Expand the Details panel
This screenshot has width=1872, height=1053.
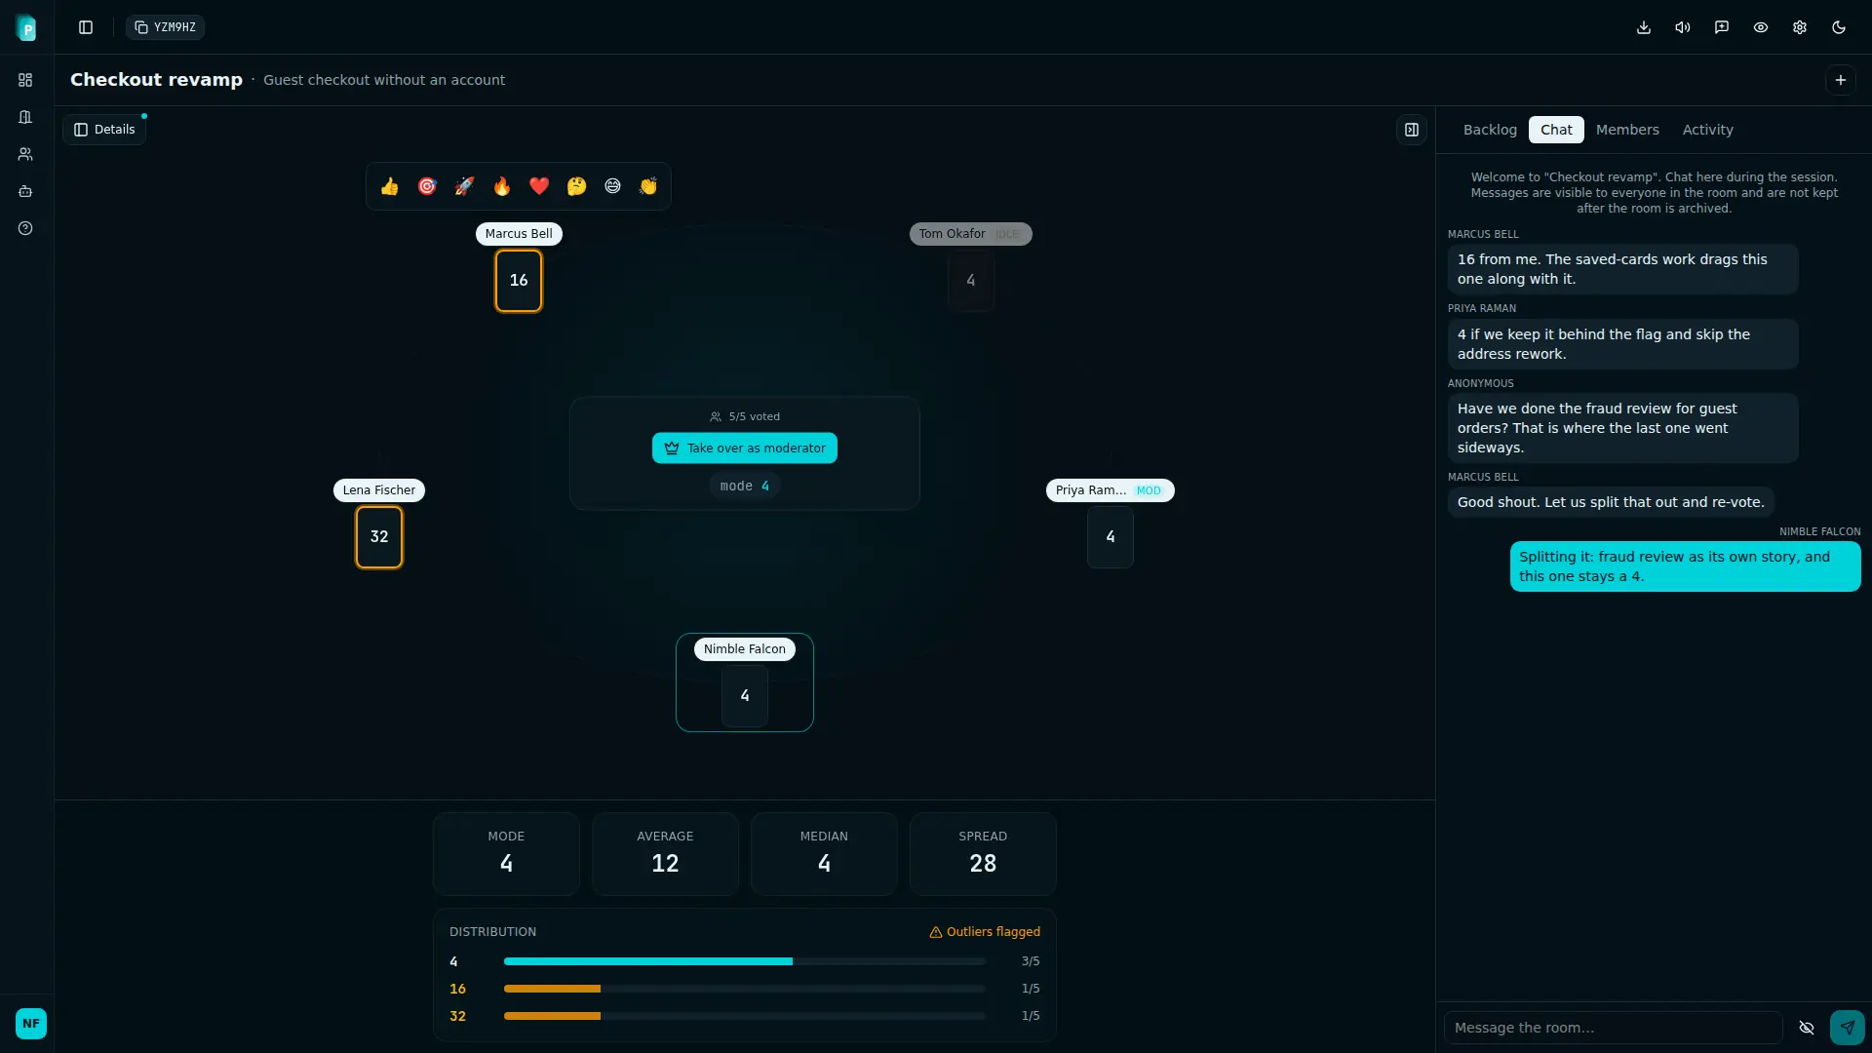click(x=104, y=130)
